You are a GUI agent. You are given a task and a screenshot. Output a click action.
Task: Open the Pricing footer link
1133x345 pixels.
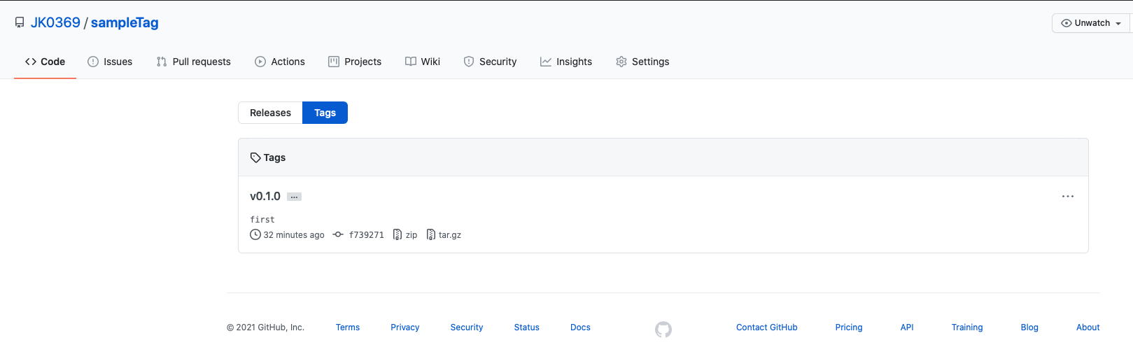(849, 328)
